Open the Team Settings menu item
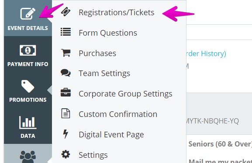 [x=104, y=73]
